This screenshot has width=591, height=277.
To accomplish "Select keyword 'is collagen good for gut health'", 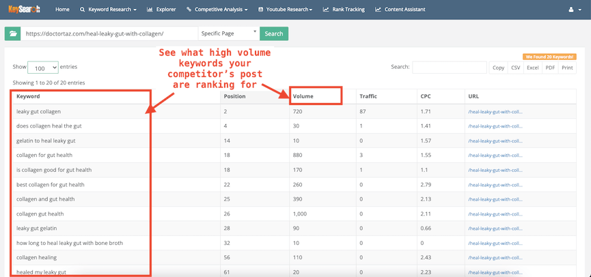I will [54, 170].
